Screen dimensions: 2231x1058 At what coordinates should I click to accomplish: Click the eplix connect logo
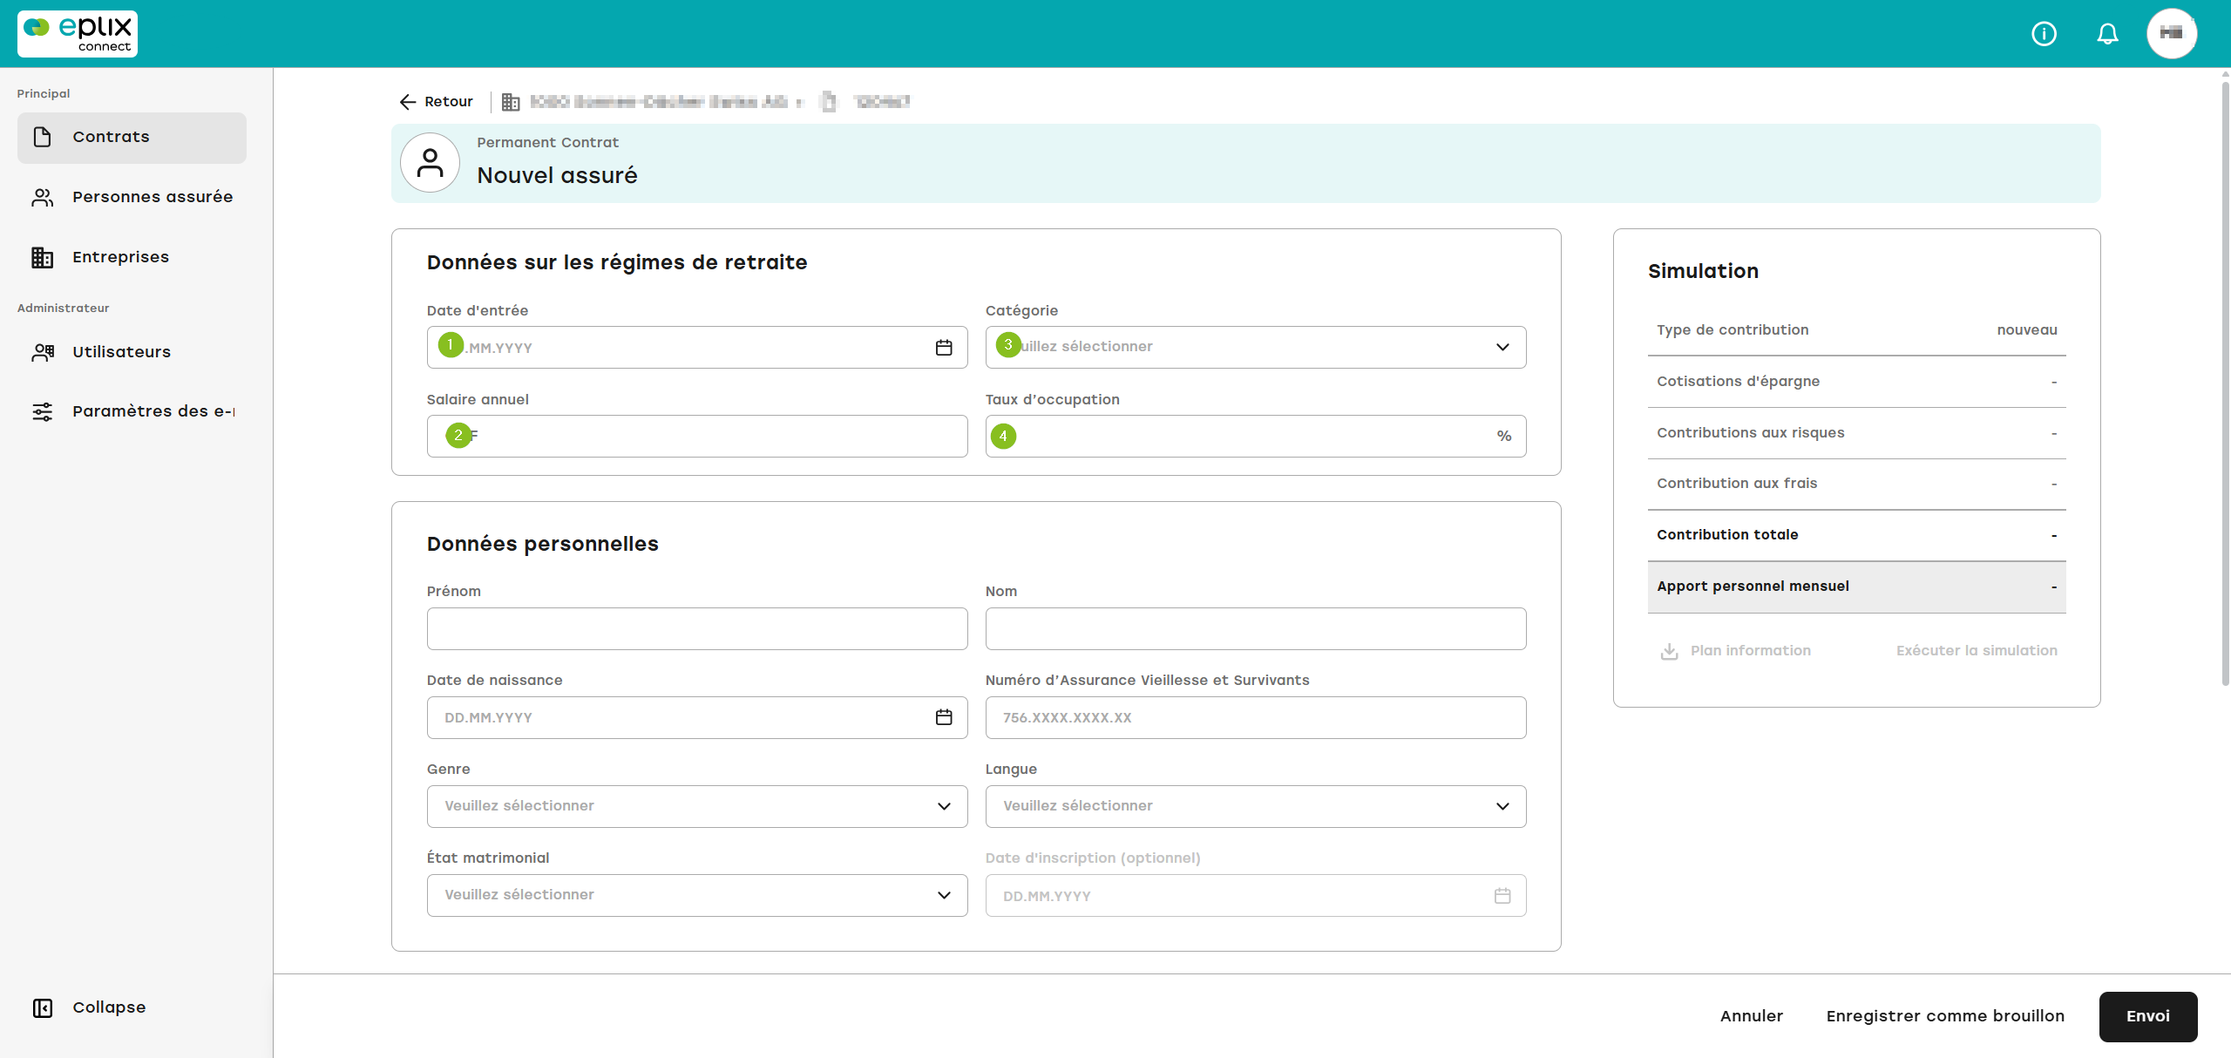(78, 34)
